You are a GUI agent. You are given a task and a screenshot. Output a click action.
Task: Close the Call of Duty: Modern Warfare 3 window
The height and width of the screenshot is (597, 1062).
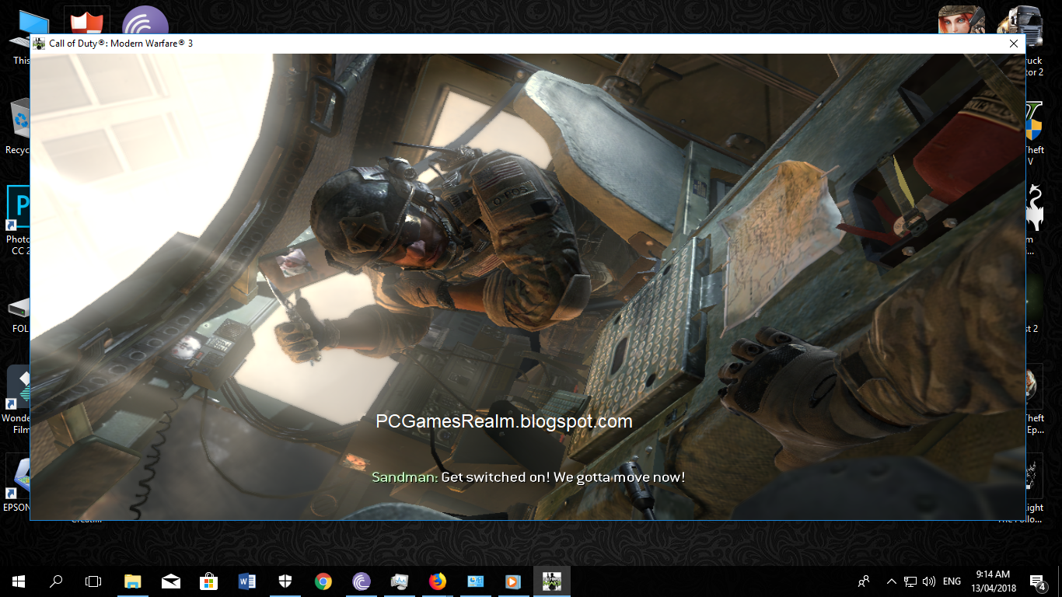click(1014, 44)
